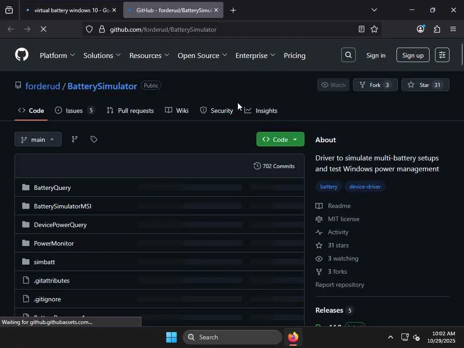Bookmark this page with the star icon
The height and width of the screenshot is (348, 464).
[374, 29]
